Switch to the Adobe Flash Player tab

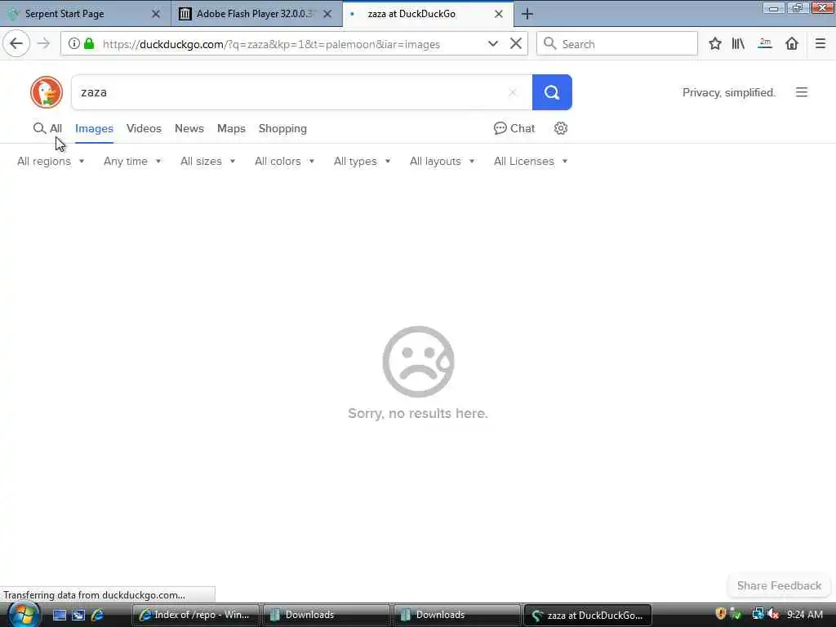[x=256, y=14]
